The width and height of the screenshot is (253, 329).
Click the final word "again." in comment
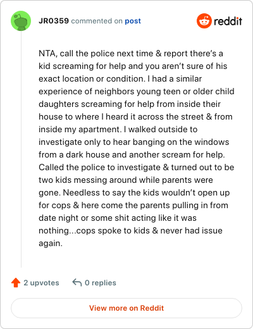pyautogui.click(x=51, y=244)
